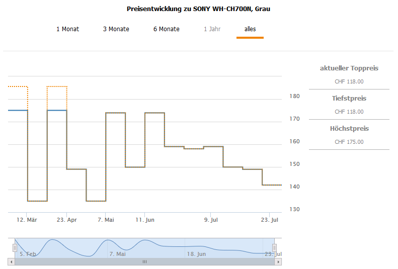The width and height of the screenshot is (398, 269).
Task: Select the alles range tab
Action: pyautogui.click(x=250, y=29)
